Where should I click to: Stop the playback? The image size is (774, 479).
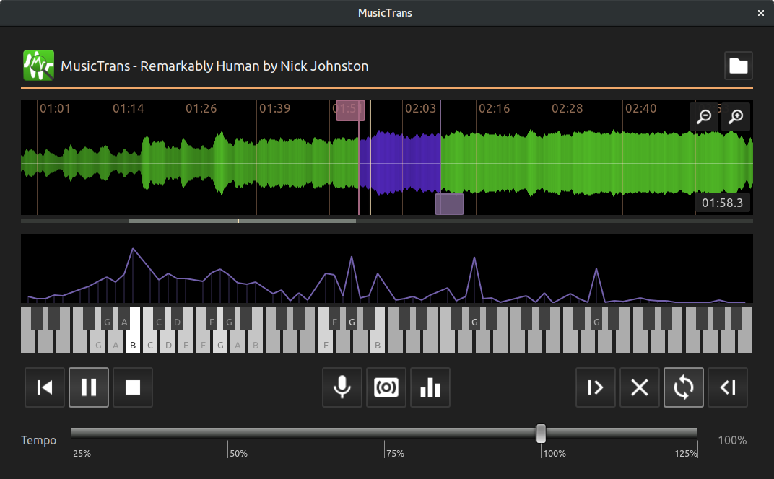pyautogui.click(x=133, y=387)
